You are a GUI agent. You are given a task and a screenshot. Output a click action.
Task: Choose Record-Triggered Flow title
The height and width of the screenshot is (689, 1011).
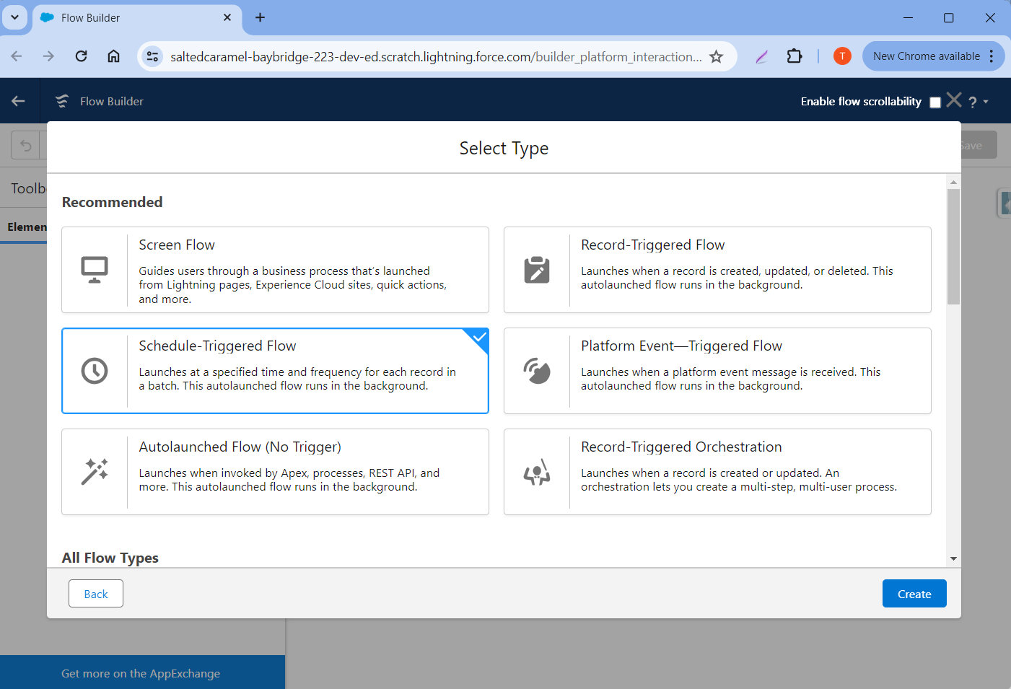652,245
